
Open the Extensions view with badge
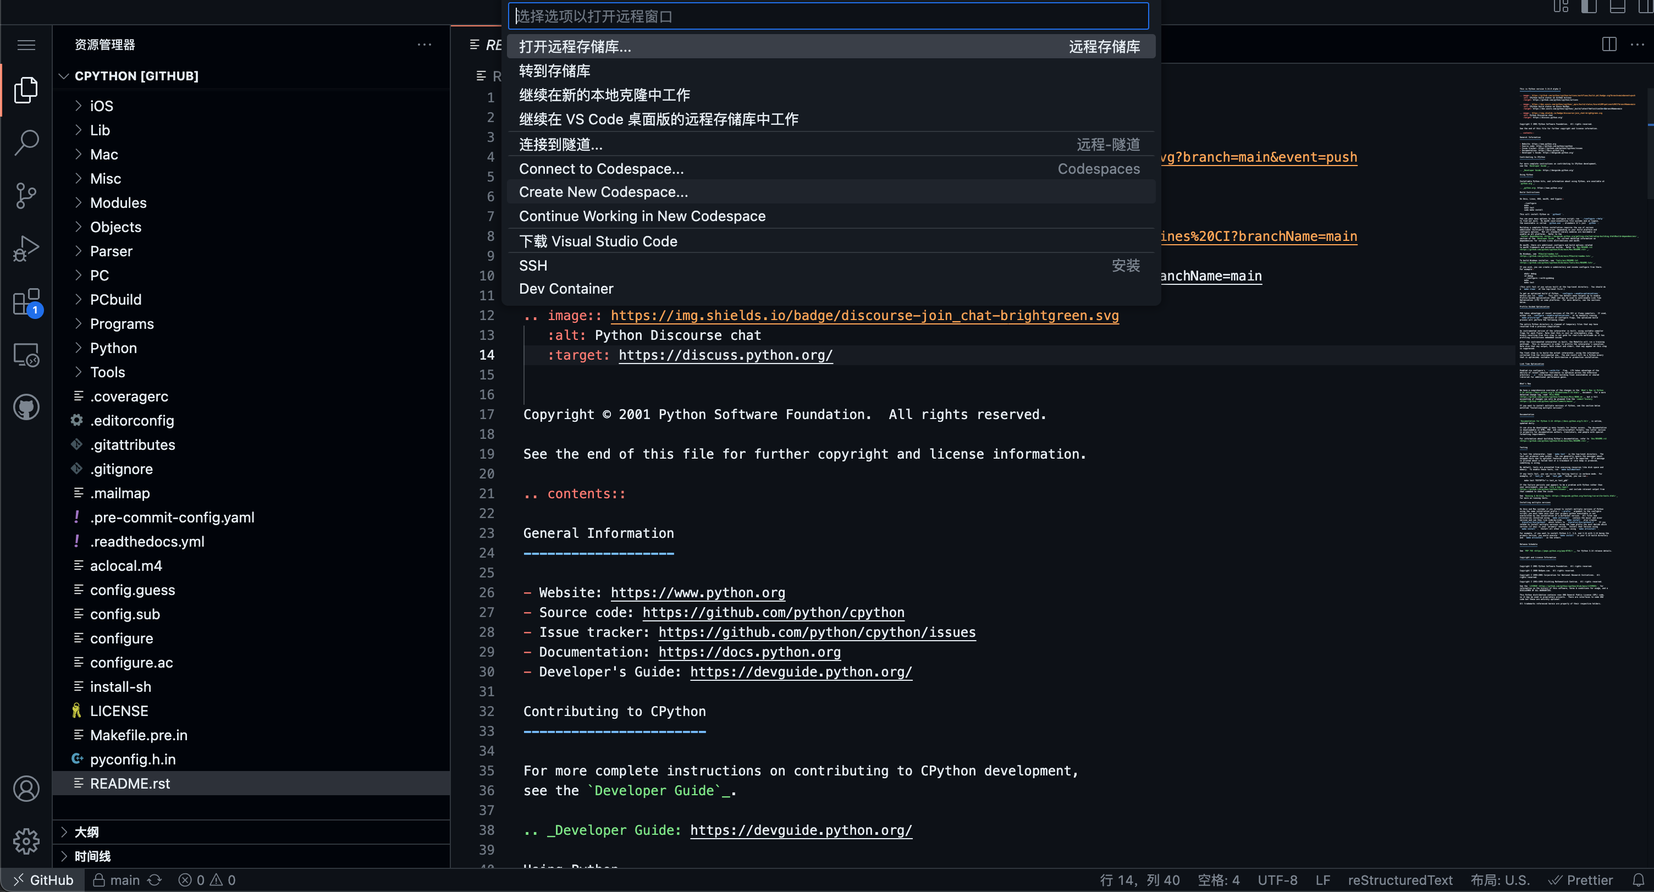[26, 302]
